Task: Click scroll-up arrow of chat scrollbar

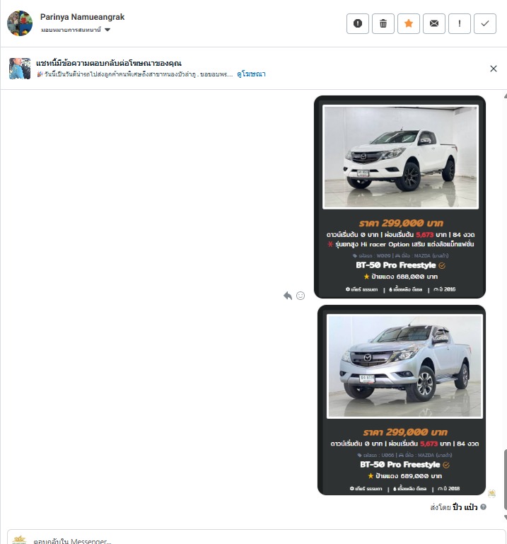Action: pos(506,96)
